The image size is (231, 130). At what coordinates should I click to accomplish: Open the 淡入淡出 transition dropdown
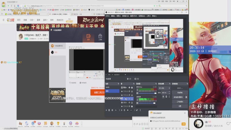point(164,88)
